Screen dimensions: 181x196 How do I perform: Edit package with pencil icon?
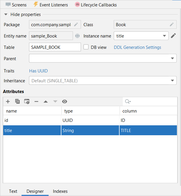point(76,24)
